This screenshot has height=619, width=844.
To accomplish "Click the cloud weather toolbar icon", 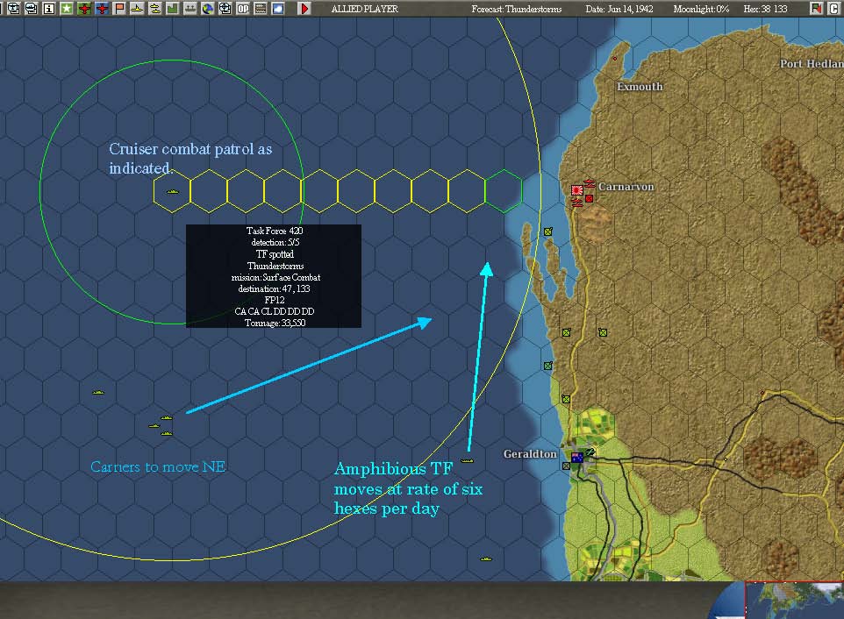I will [x=278, y=9].
